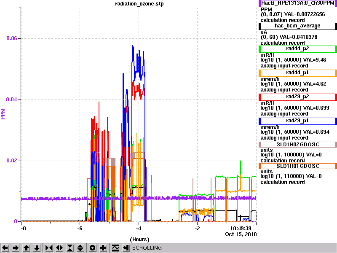Select the rad29_p1 legend entry

[298, 121]
